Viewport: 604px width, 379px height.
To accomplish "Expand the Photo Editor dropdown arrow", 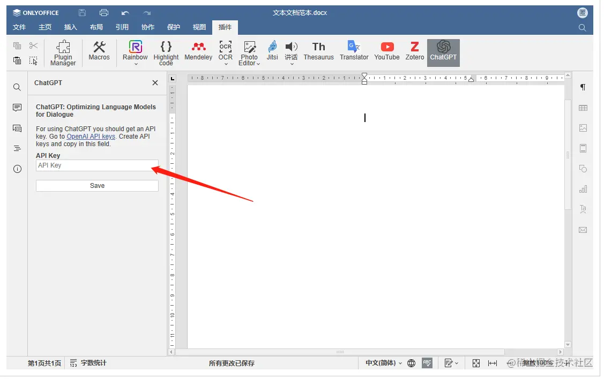I will [258, 64].
